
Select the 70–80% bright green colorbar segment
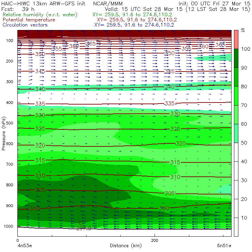point(236,96)
